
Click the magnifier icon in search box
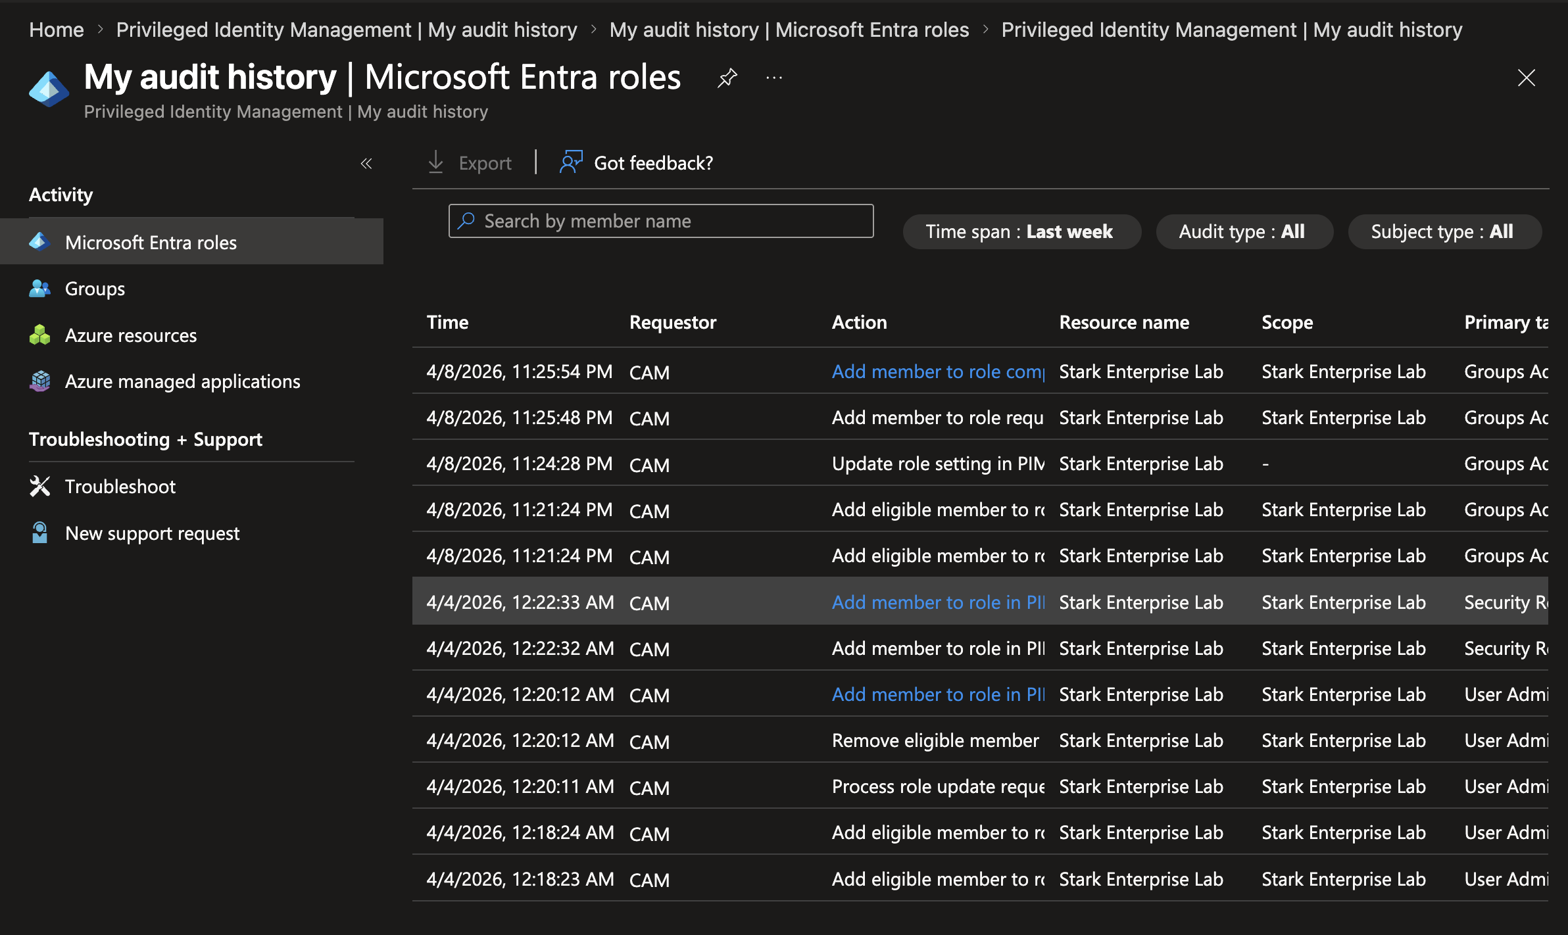[x=466, y=221]
